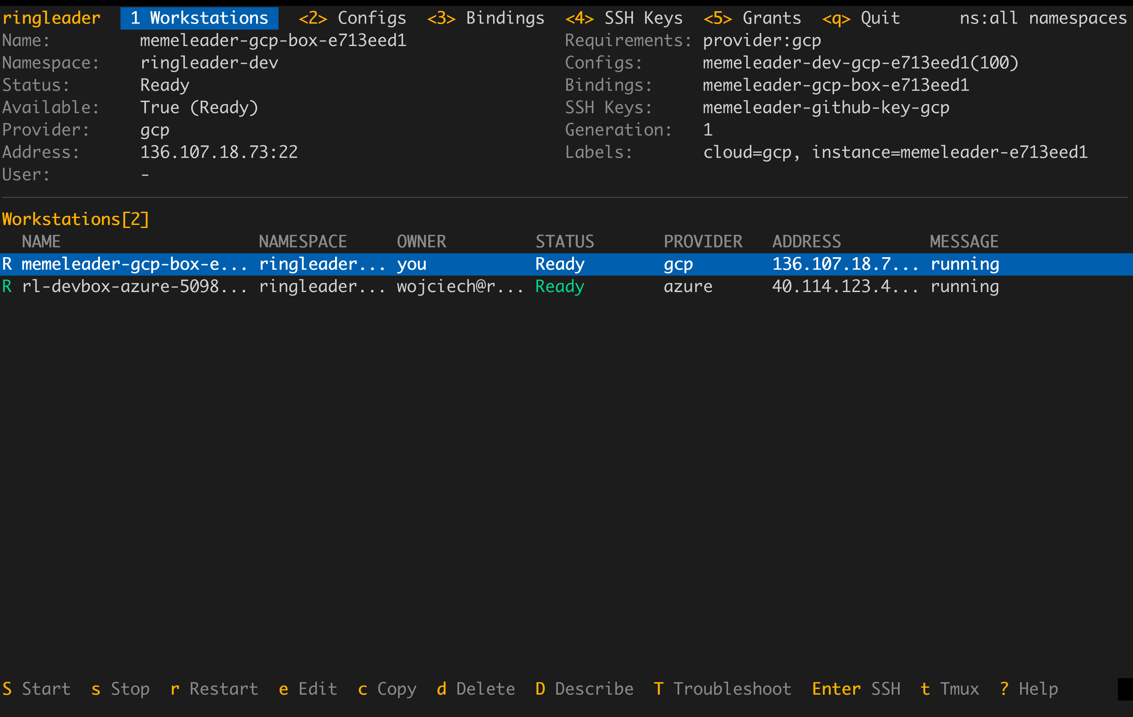
Task: Click the Status value Ready in details
Action: click(165, 85)
